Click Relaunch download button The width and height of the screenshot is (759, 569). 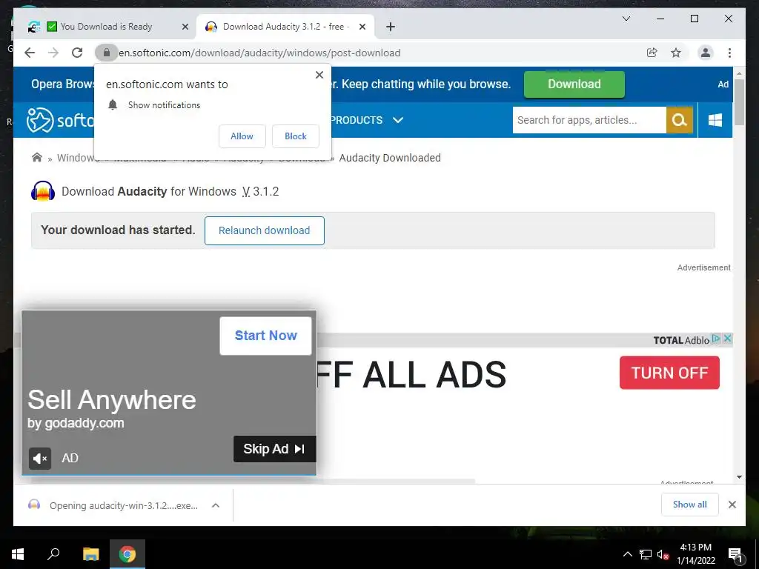(x=265, y=230)
